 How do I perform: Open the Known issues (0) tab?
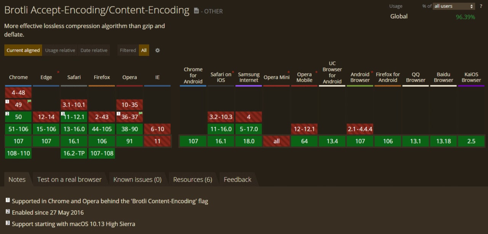(x=137, y=179)
